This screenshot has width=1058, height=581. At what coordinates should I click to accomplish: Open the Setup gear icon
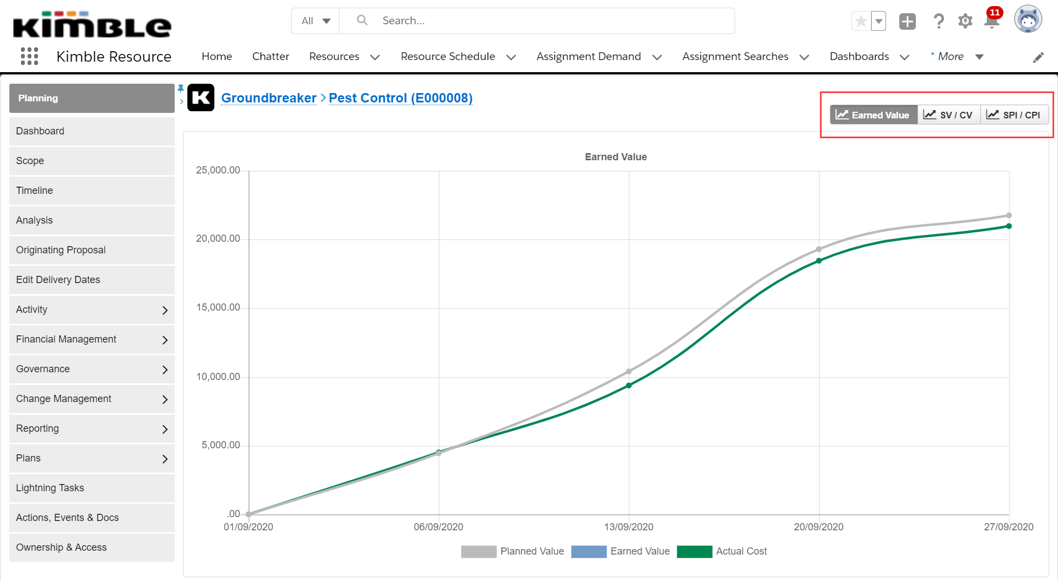[965, 21]
